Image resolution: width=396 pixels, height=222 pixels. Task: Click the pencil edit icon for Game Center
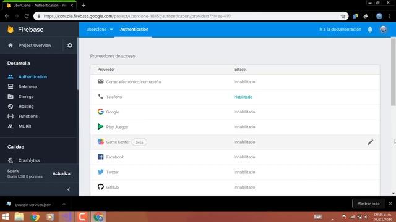(370, 142)
